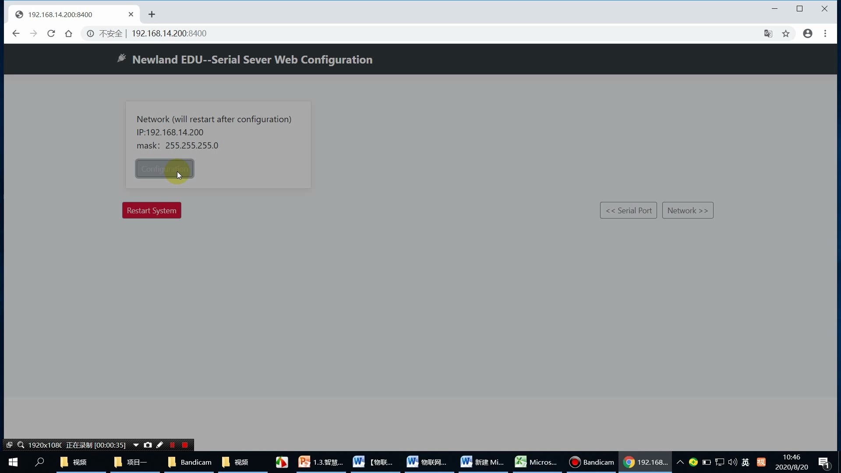Open the browser home page
Viewport: 841px width, 473px height.
coord(68,33)
